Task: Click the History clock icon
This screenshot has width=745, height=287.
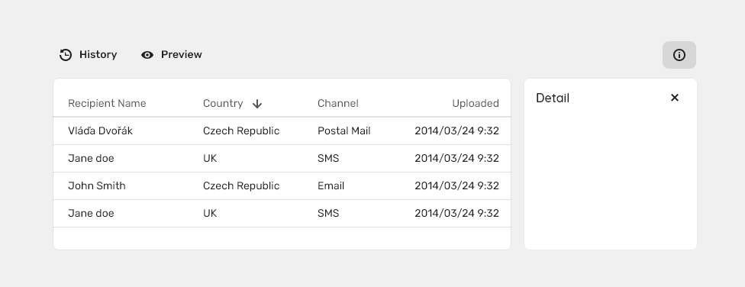Action: (66, 55)
